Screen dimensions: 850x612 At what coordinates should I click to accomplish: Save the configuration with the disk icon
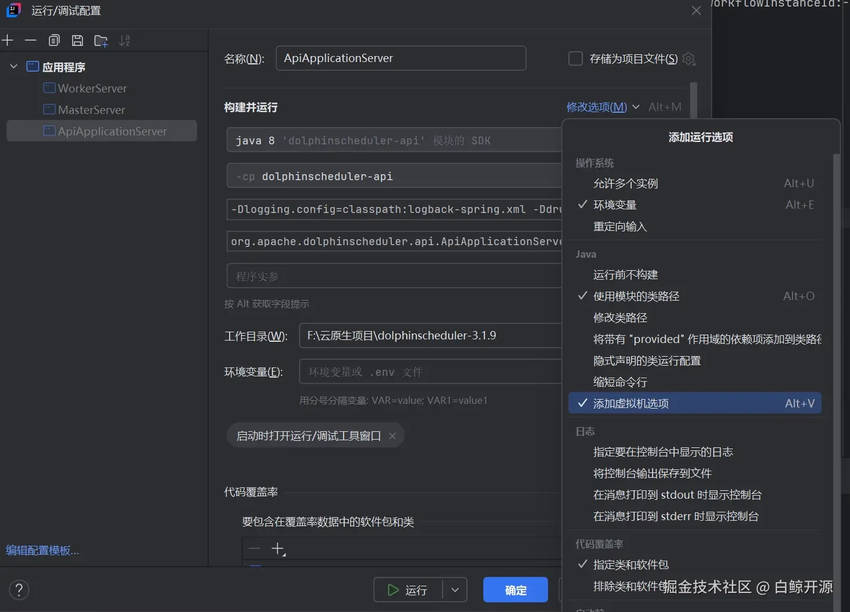(x=78, y=41)
